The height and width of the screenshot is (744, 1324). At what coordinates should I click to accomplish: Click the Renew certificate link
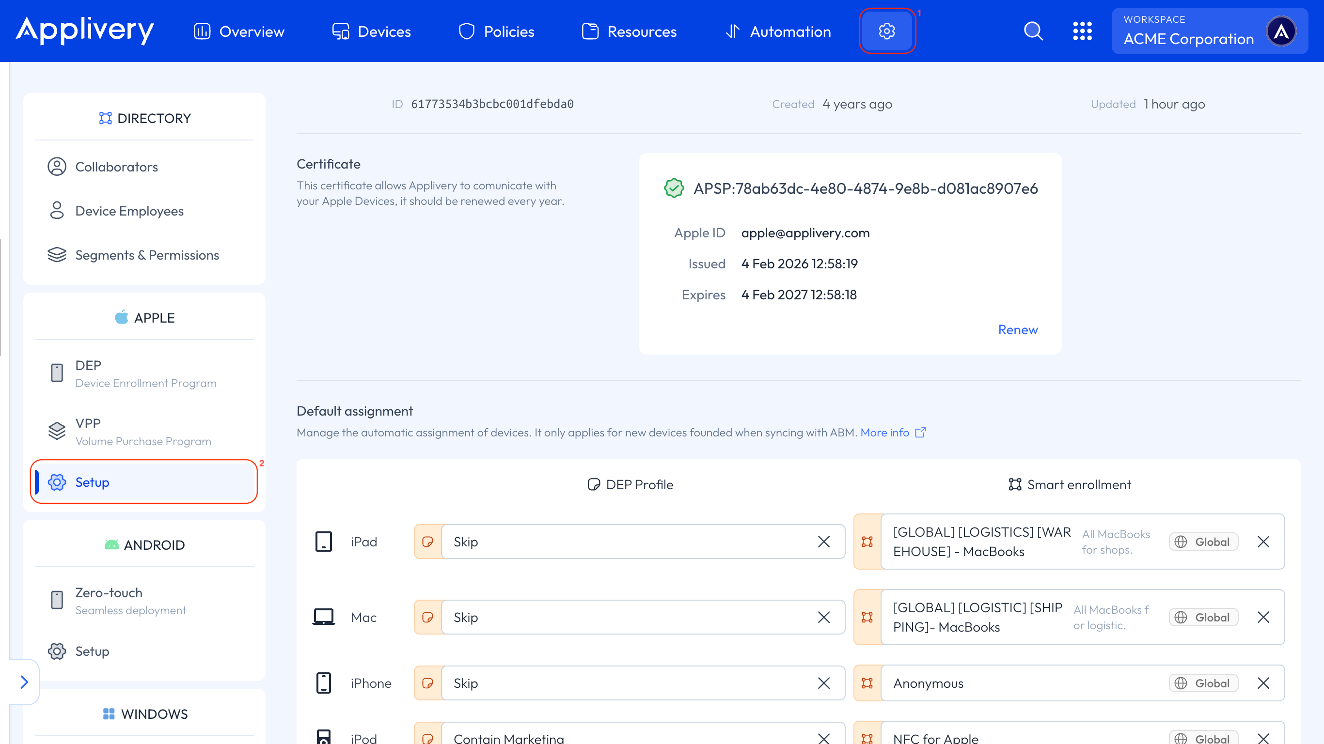pos(1018,329)
